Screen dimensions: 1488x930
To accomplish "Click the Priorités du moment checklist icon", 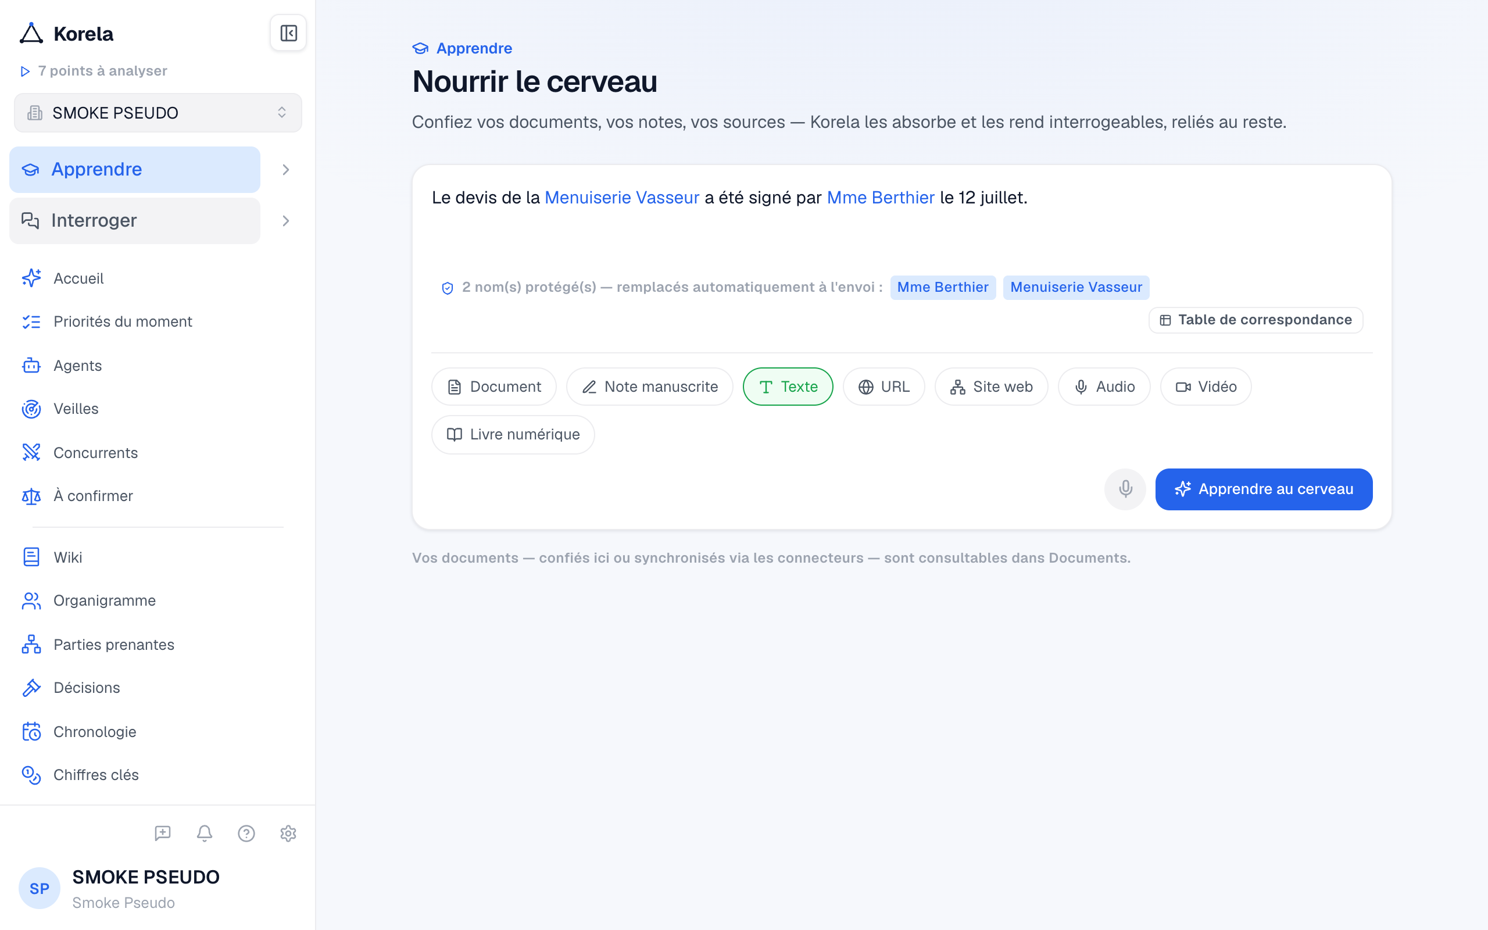I will pyautogui.click(x=31, y=321).
